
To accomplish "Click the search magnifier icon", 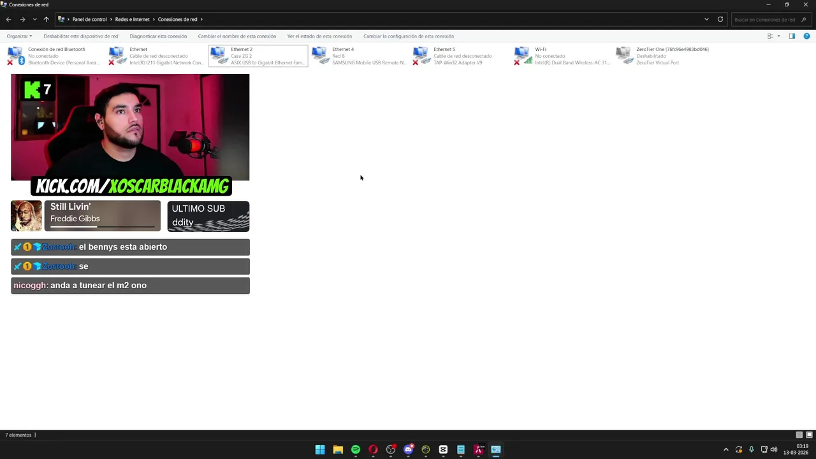I will coord(804,19).
